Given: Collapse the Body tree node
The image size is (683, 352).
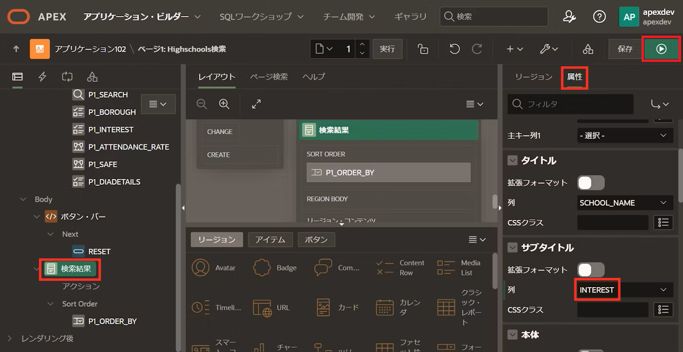Looking at the screenshot, I should [23, 199].
